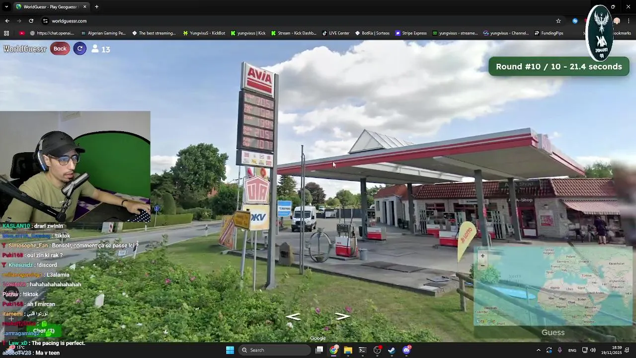Open the Chrome menu three dots
This screenshot has height=358, width=636.
pyautogui.click(x=629, y=21)
